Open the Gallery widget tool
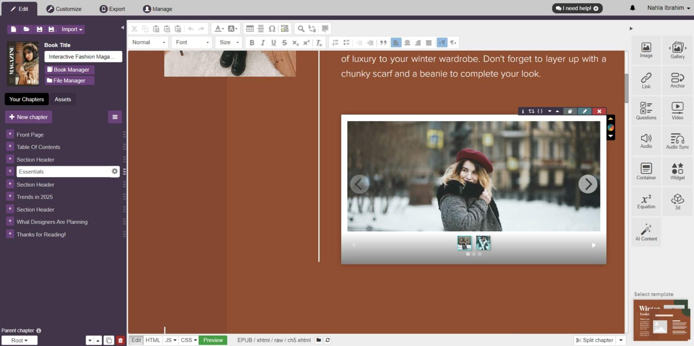The width and height of the screenshot is (694, 346). (677, 50)
